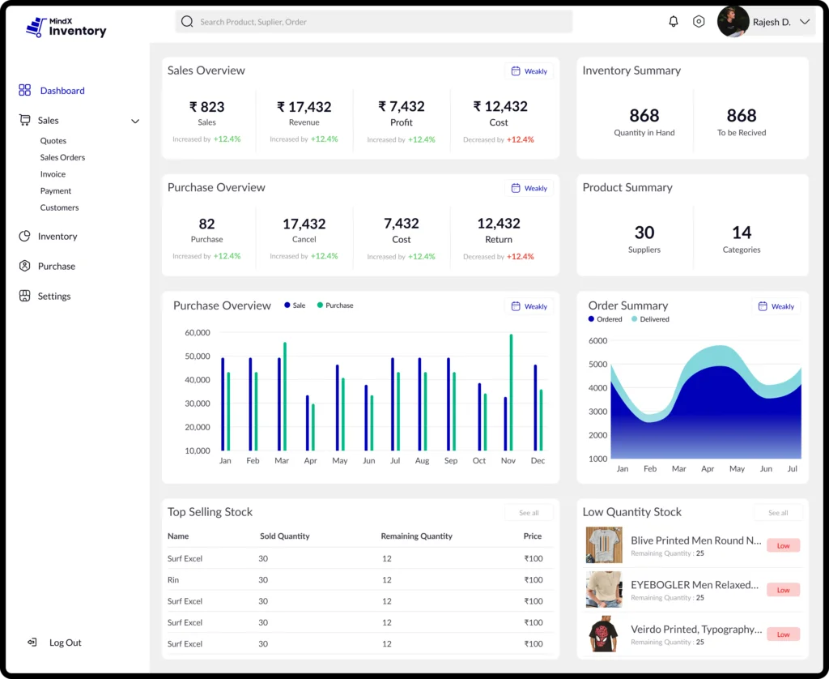Toggle the Purchase legend dot on the chart
The image size is (829, 679).
pyautogui.click(x=321, y=306)
